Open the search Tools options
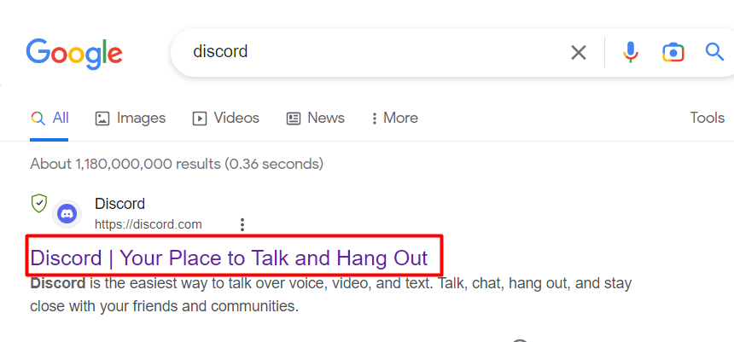The height and width of the screenshot is (342, 734). coord(707,118)
